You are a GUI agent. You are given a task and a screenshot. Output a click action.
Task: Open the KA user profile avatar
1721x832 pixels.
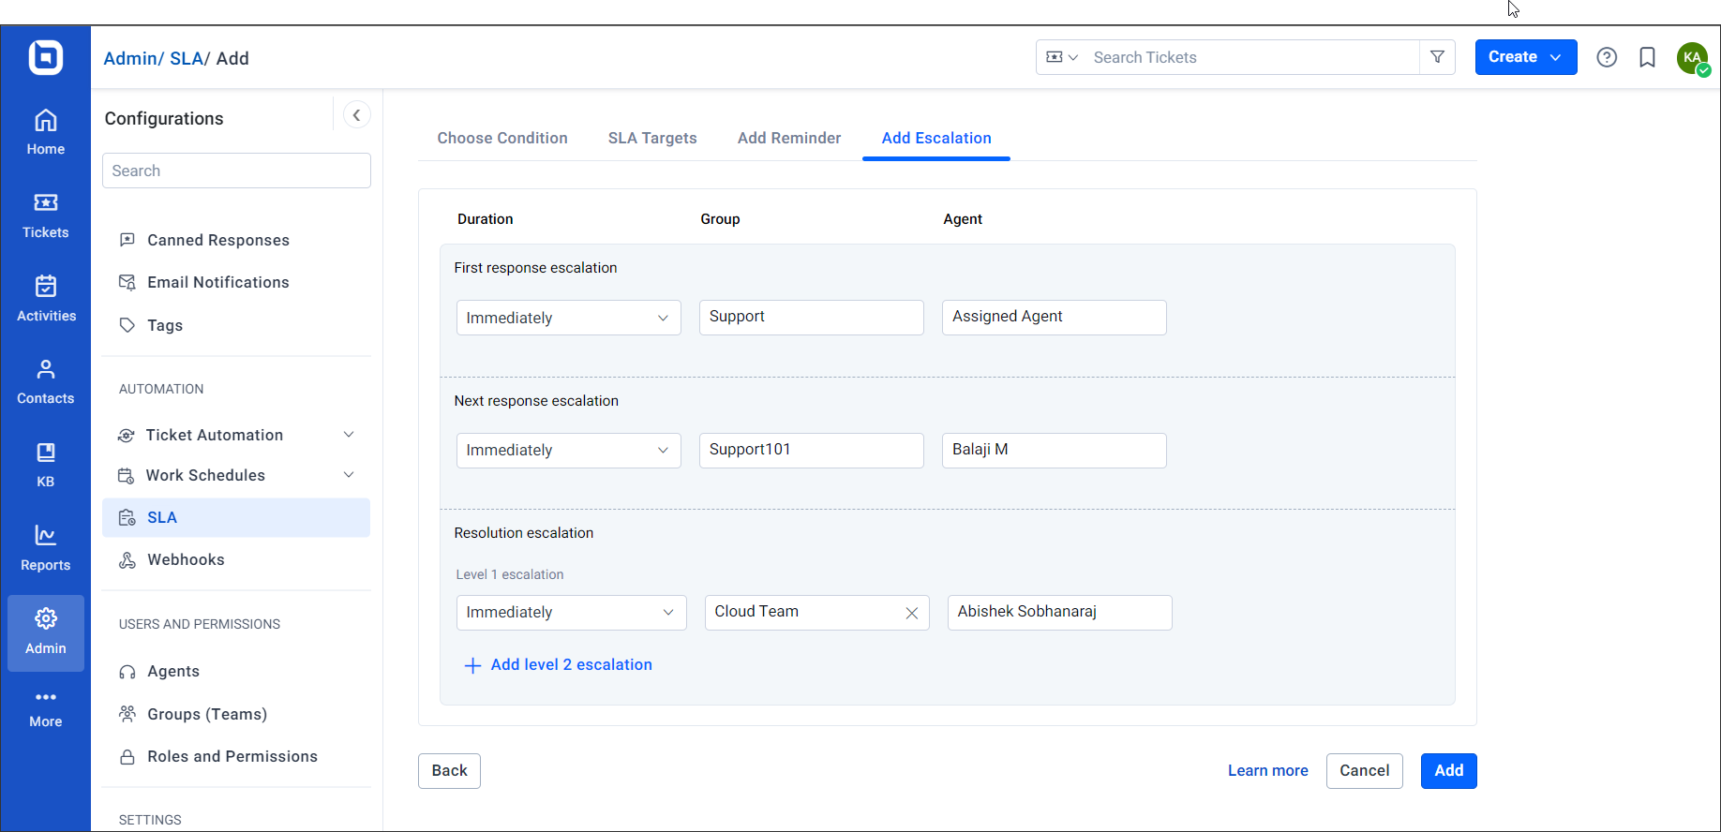tap(1693, 58)
